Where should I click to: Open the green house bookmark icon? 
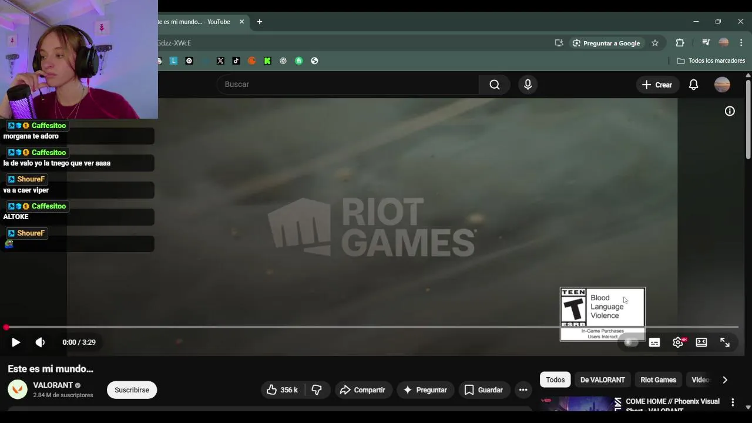coord(298,61)
